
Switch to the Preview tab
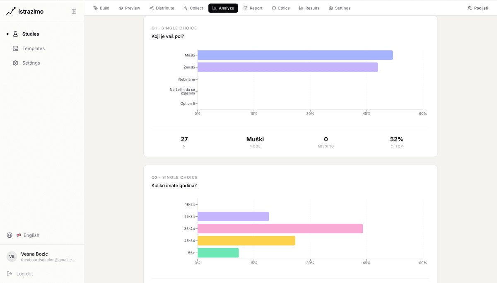point(129,8)
